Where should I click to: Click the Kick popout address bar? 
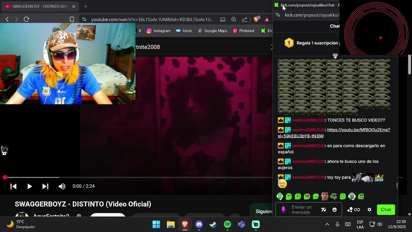[312, 15]
